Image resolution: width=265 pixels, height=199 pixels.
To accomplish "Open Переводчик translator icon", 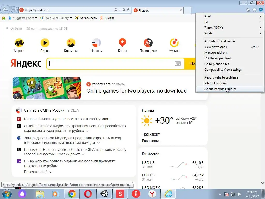I will point(148,43).
